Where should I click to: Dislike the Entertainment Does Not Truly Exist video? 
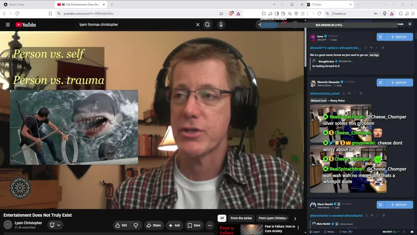(136, 225)
